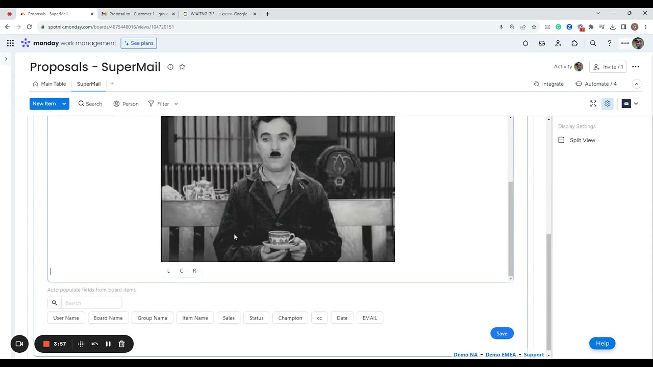Toggle the camera icon in recorder
Screen dimensions: 653x367
19,344
